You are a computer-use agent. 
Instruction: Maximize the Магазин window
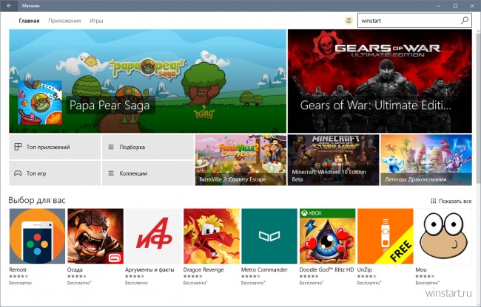(456, 5)
